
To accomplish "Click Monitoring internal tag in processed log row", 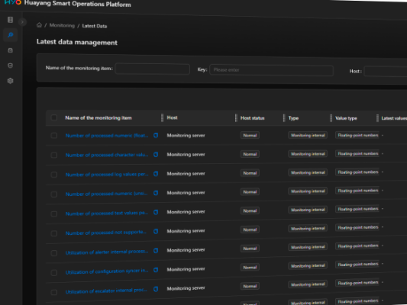I will pyautogui.click(x=308, y=172).
